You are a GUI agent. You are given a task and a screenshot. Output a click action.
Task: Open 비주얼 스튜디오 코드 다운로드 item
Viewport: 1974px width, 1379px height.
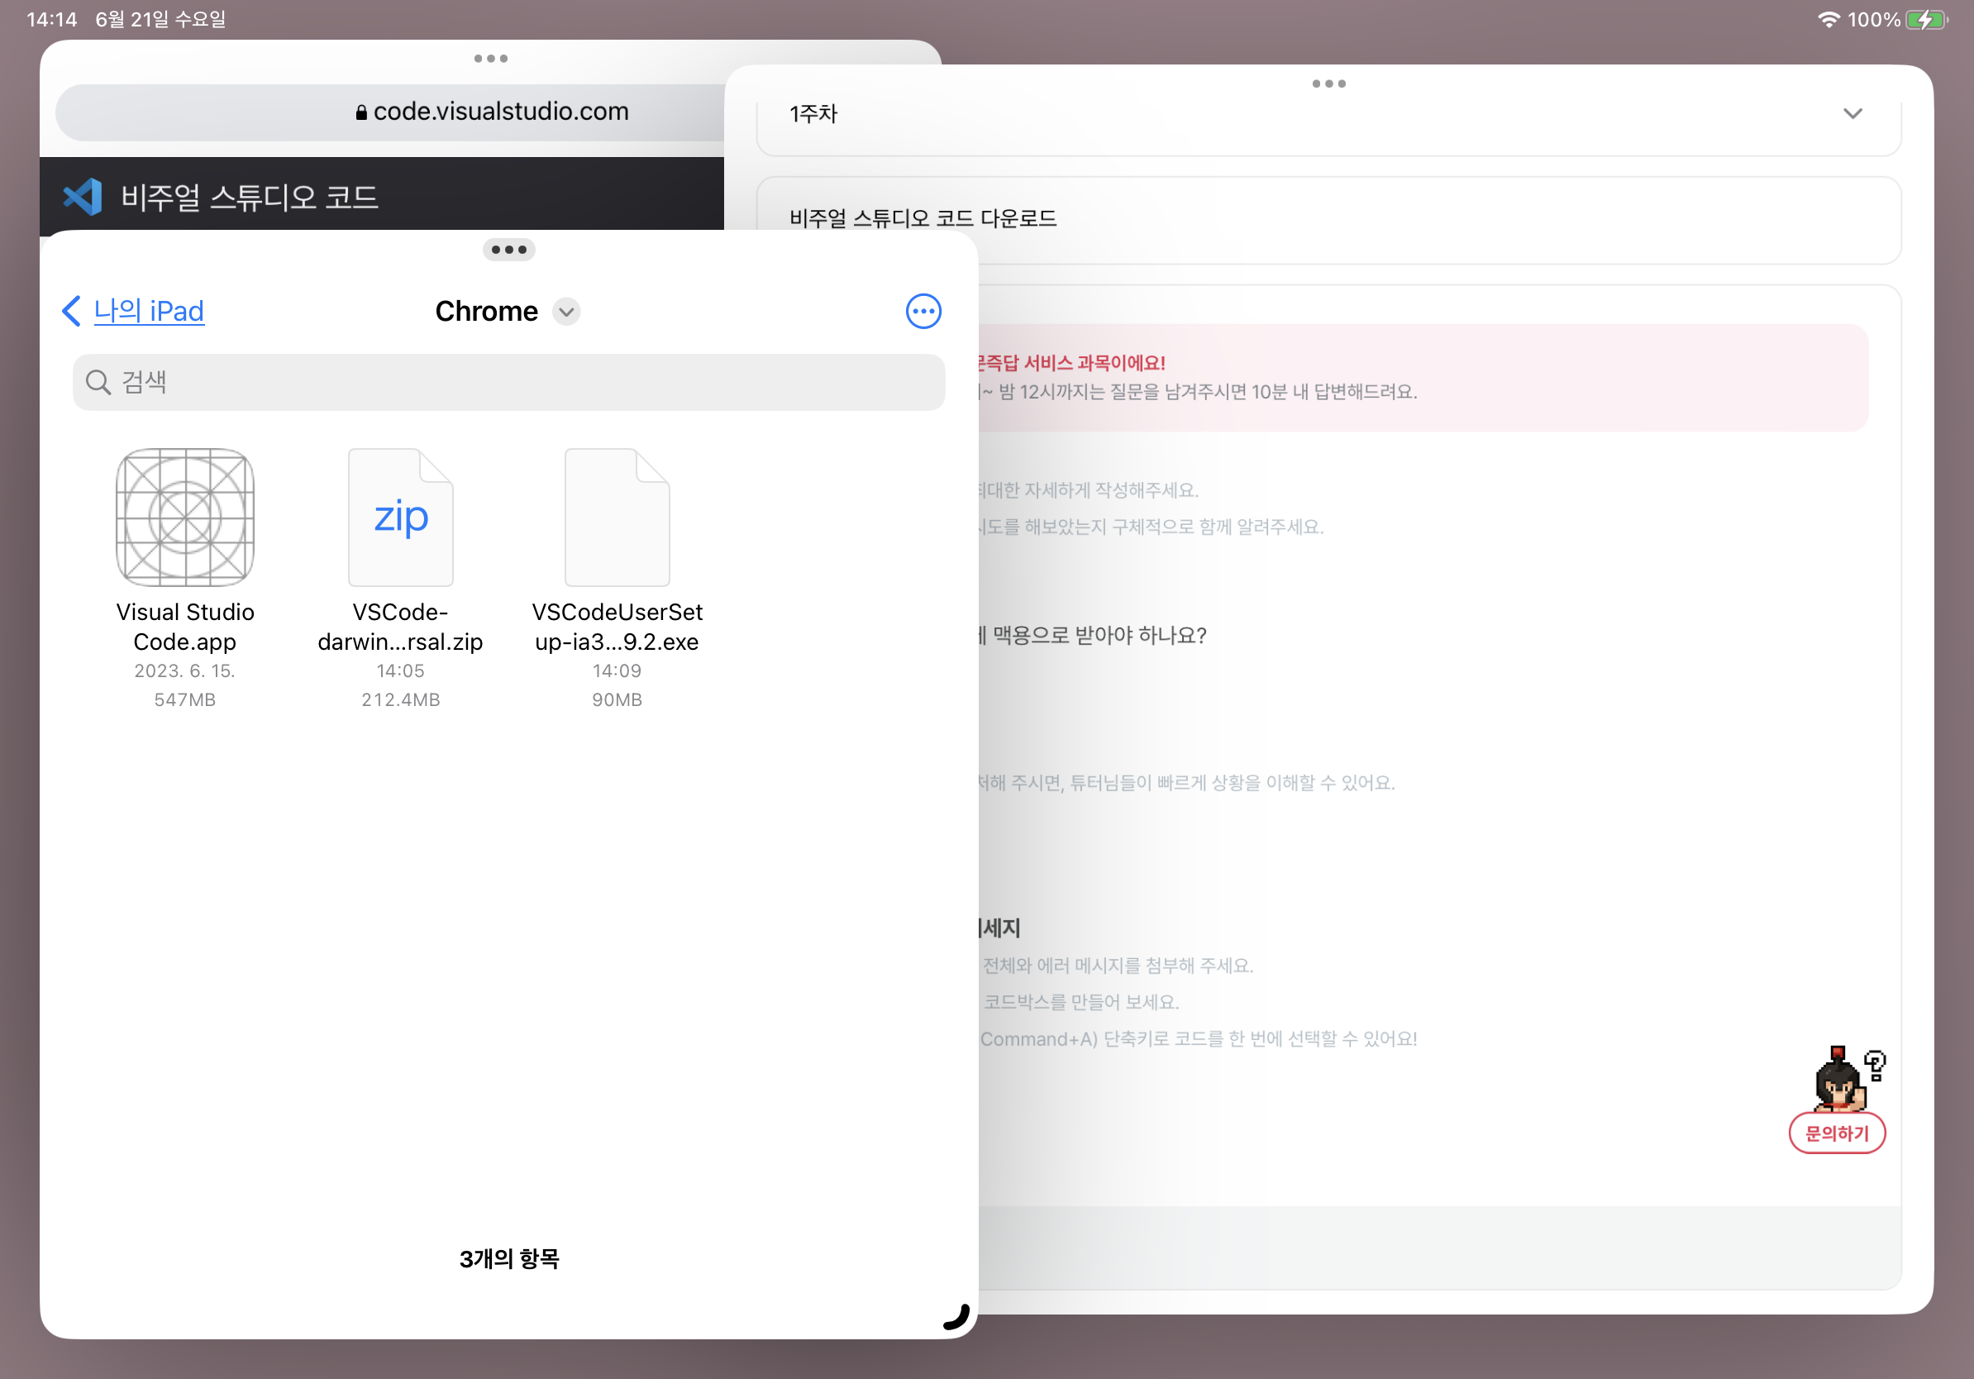click(x=1328, y=220)
